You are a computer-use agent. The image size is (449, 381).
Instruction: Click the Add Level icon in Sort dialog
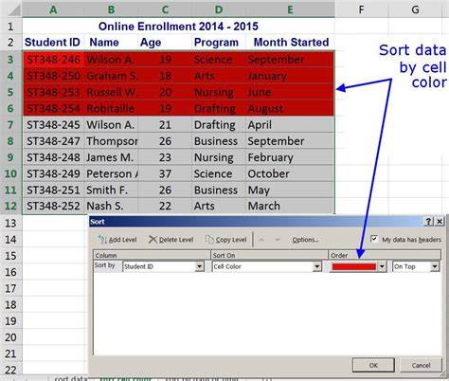point(102,240)
